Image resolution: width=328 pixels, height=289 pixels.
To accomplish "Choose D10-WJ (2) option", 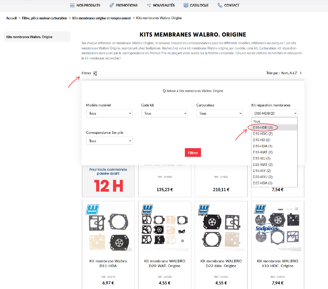I will (x=274, y=158).
